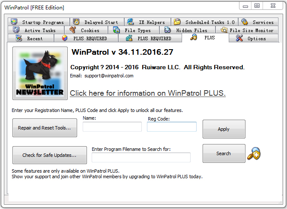Select the PLUS tab label
The height and width of the screenshot is (209, 287).
tap(209, 38)
